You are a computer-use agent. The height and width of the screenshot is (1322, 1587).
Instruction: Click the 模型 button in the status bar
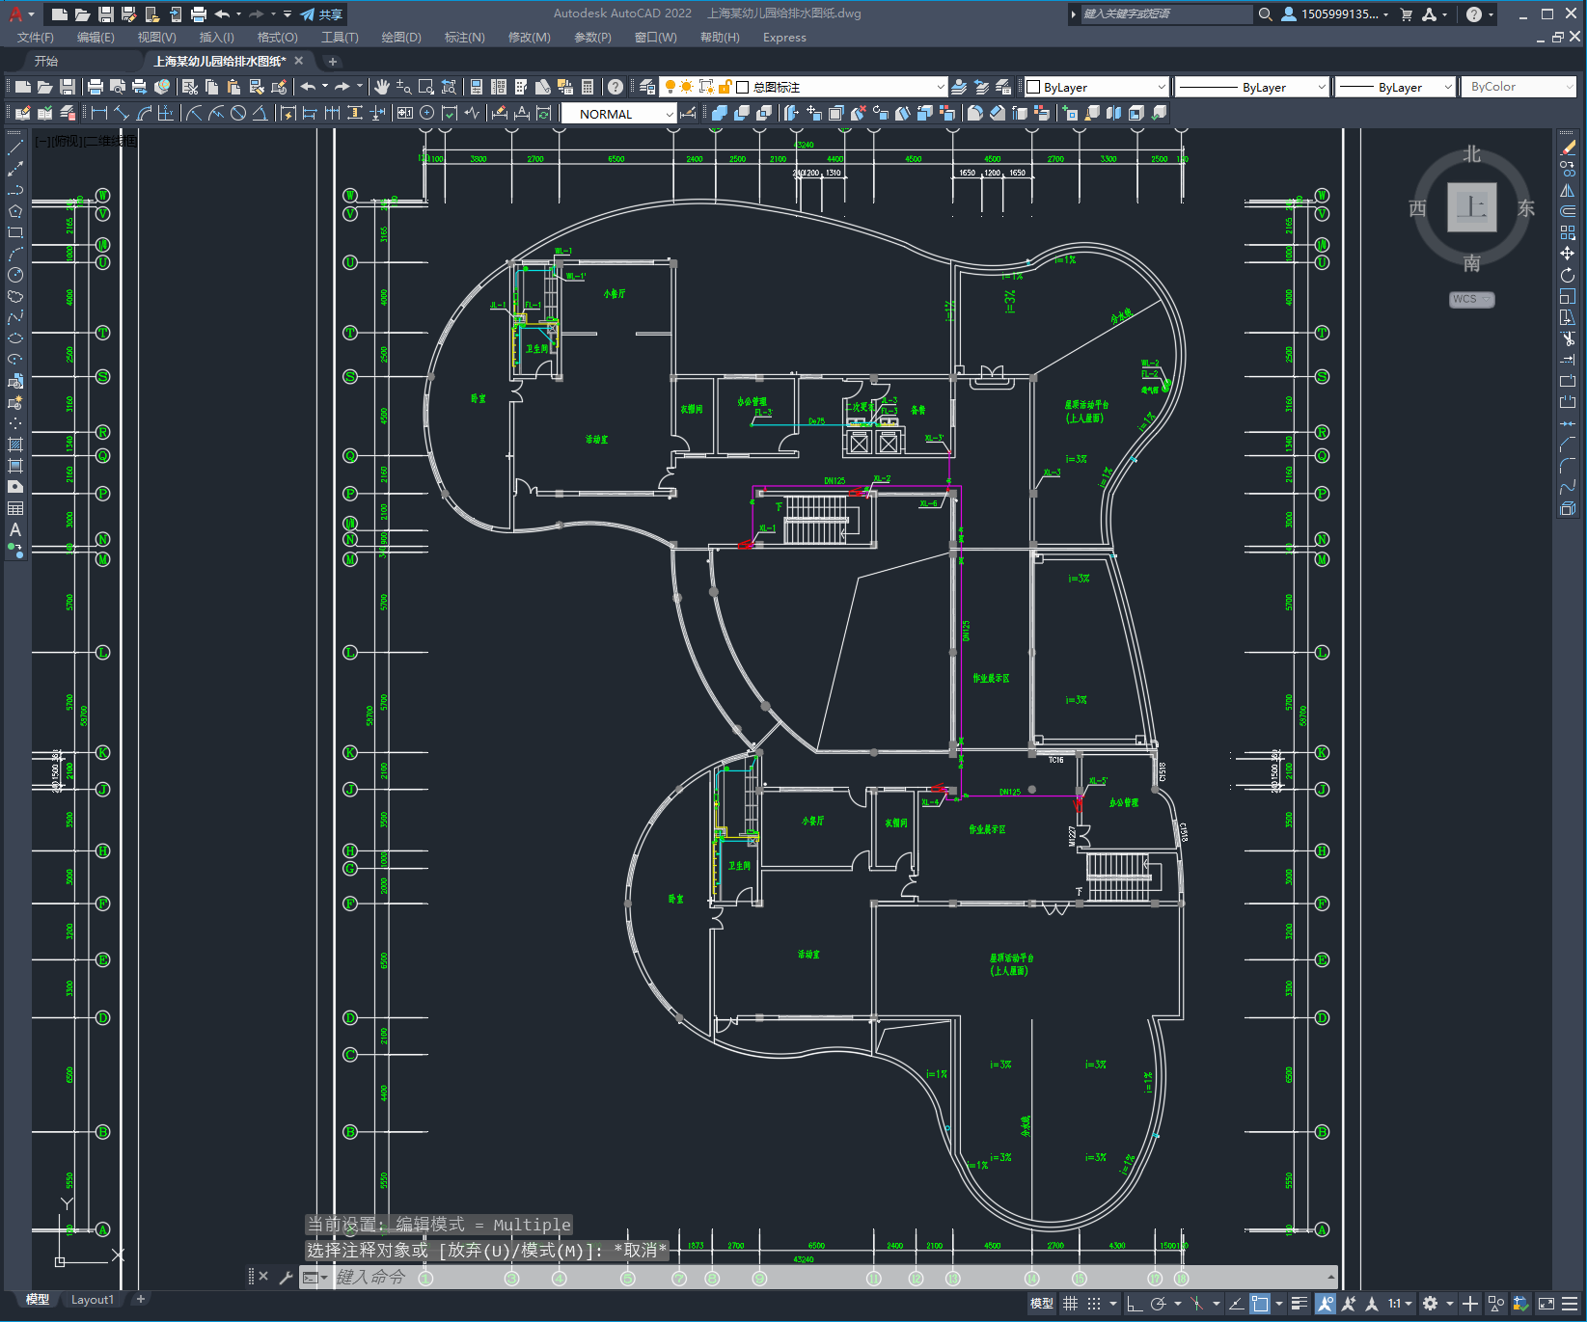tap(1042, 1304)
